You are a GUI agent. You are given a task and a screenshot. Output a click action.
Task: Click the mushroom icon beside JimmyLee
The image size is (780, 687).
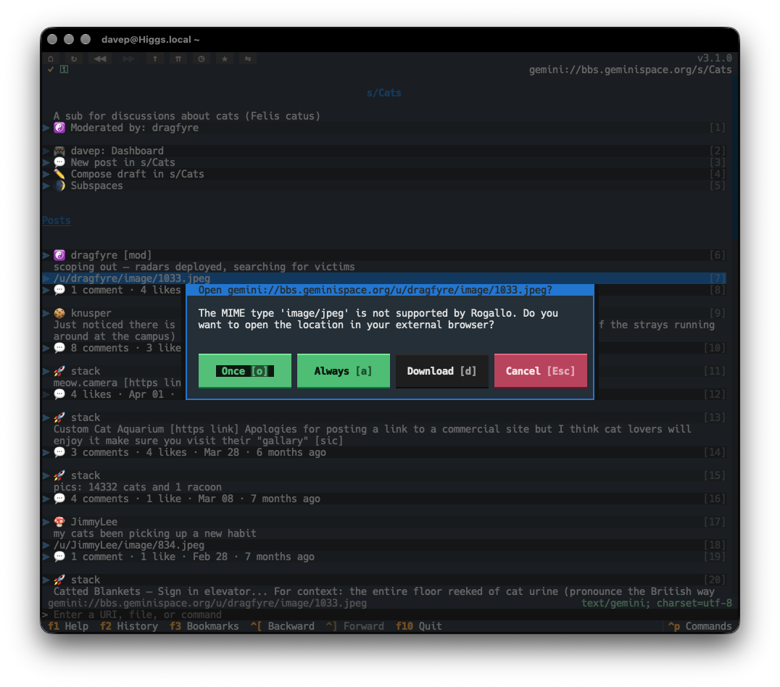tap(59, 522)
